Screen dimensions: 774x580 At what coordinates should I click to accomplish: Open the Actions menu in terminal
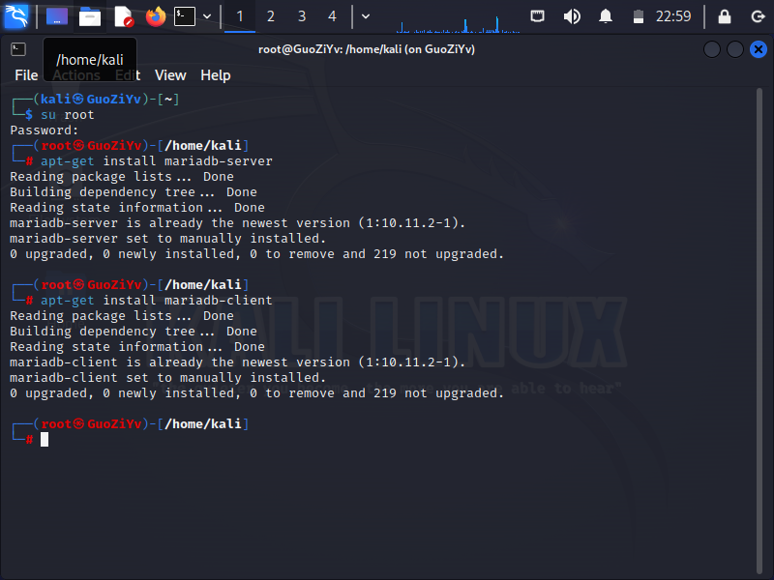76,75
